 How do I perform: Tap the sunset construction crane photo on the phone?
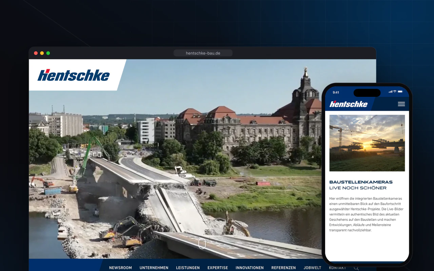367,143
